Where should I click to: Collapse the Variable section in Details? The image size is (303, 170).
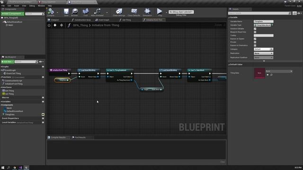229,17
